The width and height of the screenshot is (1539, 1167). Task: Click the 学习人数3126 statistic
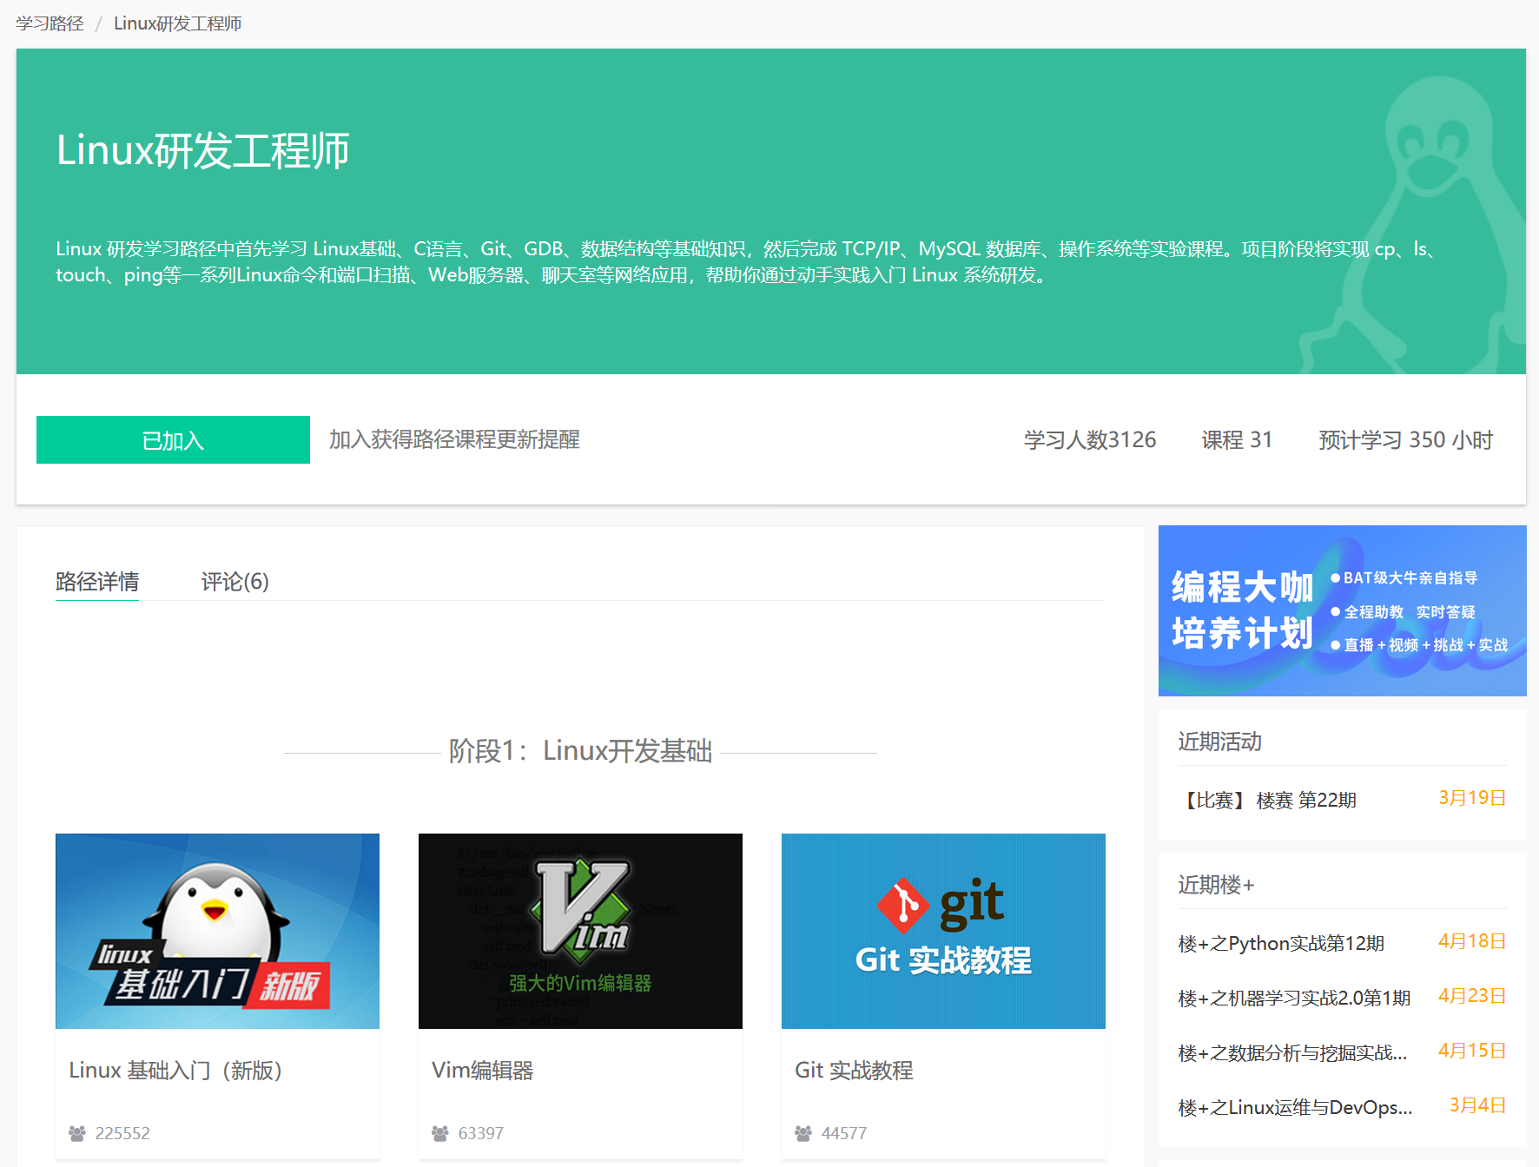point(1090,439)
